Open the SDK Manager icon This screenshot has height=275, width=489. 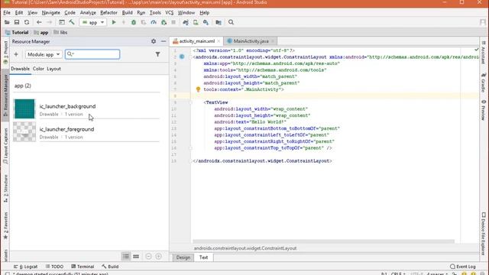[x=206, y=22]
